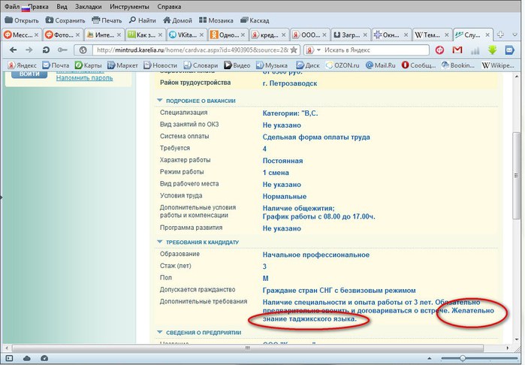Open Mail.Ru bookmark
The width and height of the screenshot is (525, 365).
[x=380, y=65]
